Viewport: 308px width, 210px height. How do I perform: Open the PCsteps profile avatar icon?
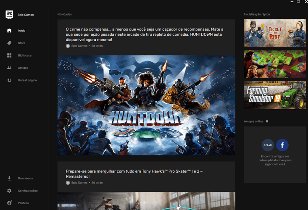click(9, 203)
